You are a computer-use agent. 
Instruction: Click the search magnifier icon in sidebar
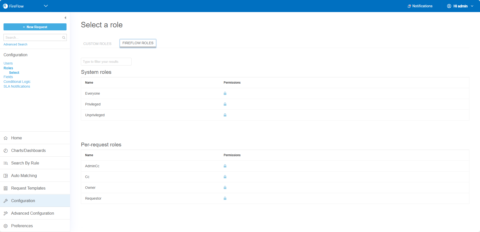coord(64,38)
